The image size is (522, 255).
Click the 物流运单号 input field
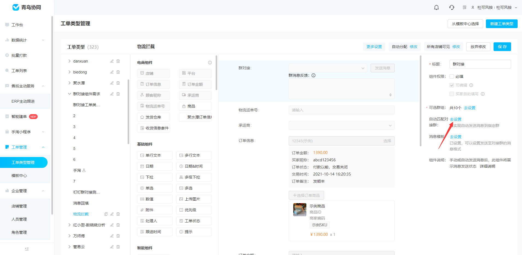pos(342,110)
